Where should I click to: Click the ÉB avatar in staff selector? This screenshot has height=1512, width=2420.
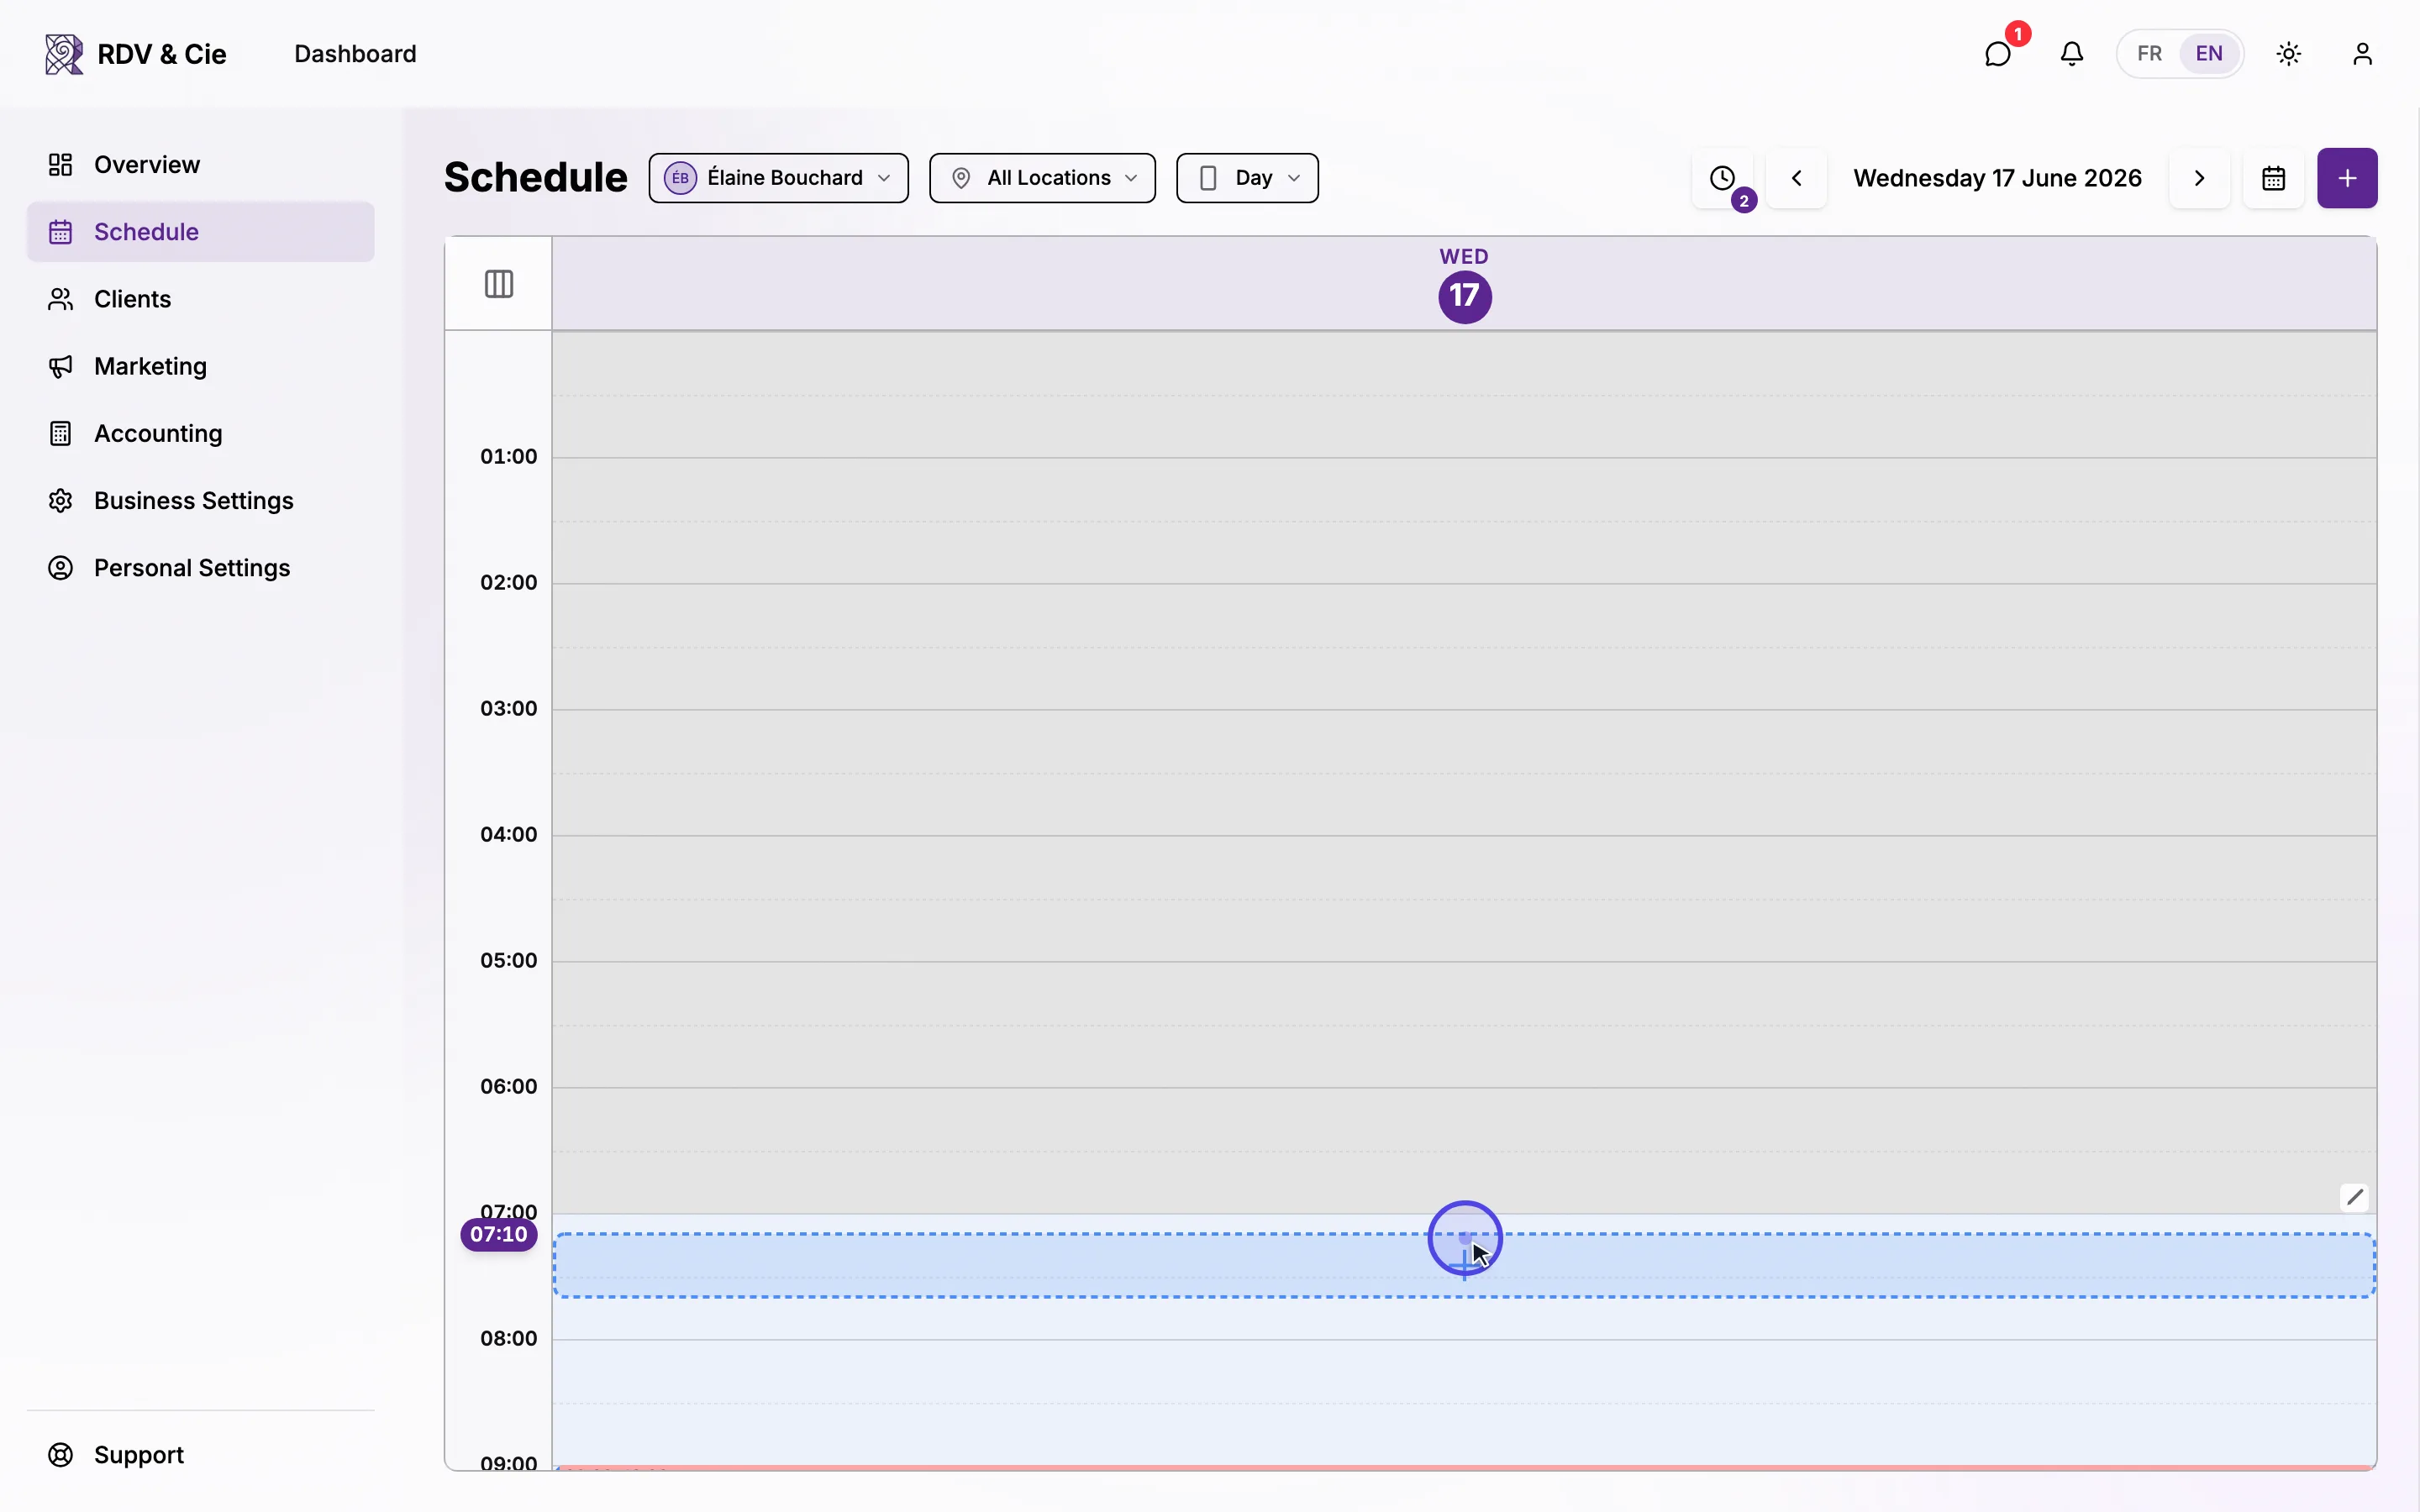tap(680, 178)
